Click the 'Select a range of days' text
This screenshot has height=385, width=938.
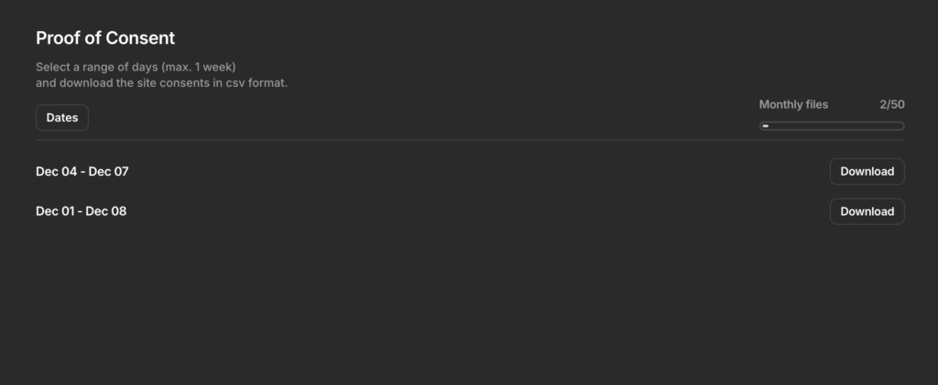pyautogui.click(x=101, y=67)
